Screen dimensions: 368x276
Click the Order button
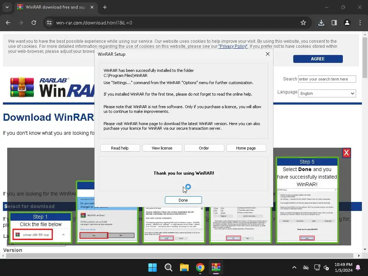204,148
